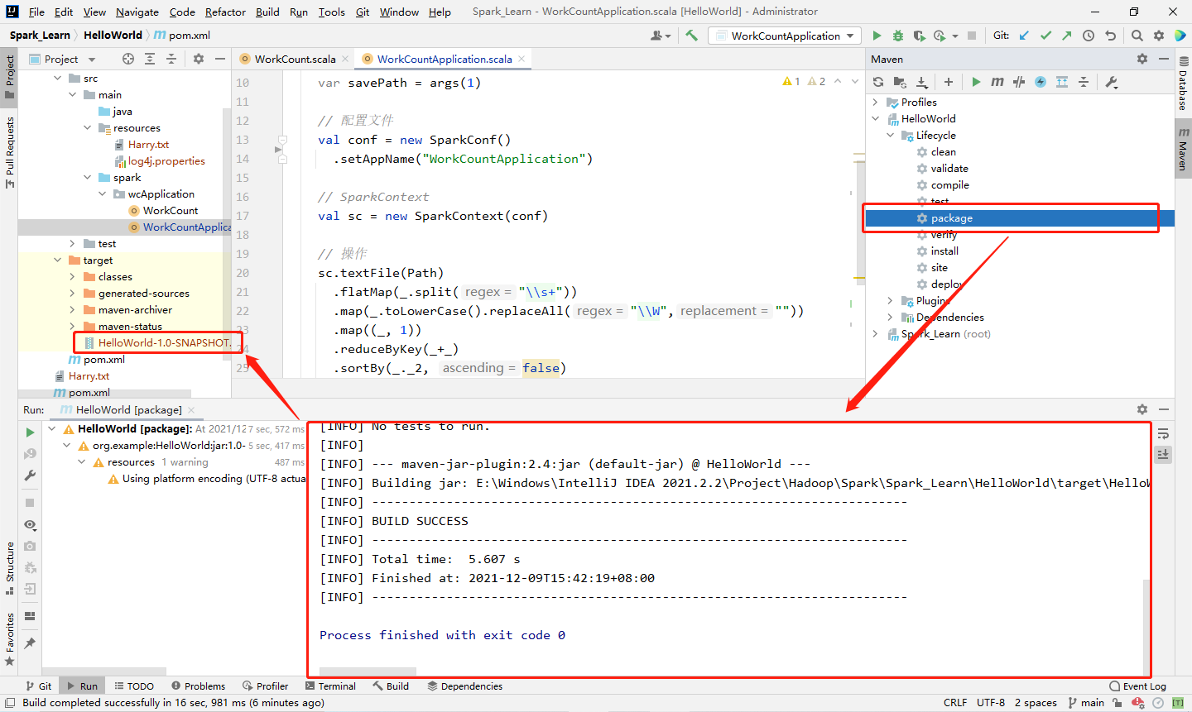
Task: Show Maven dependencies diagram icon
Action: (x=1062, y=82)
